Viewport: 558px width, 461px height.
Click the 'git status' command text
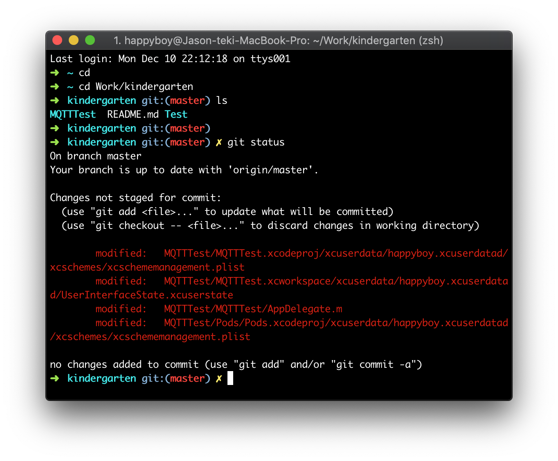pyautogui.click(x=256, y=142)
